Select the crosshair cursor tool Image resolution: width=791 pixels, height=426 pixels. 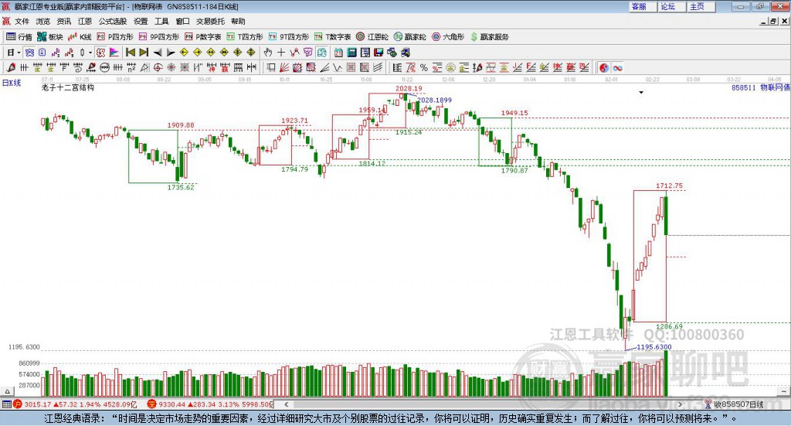(x=281, y=53)
